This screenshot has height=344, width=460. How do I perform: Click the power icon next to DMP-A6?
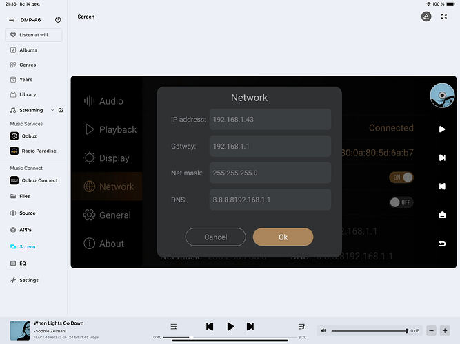click(58, 20)
